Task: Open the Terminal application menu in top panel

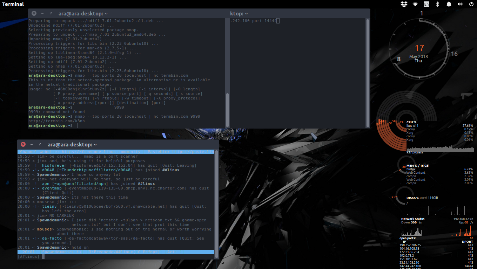Action: click(x=13, y=4)
